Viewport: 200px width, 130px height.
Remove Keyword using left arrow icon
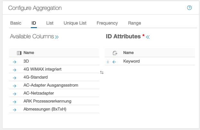coord(114,62)
